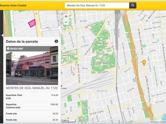Open the parcel info icon
Screen dimensions: 166x124
[x=56, y=41]
